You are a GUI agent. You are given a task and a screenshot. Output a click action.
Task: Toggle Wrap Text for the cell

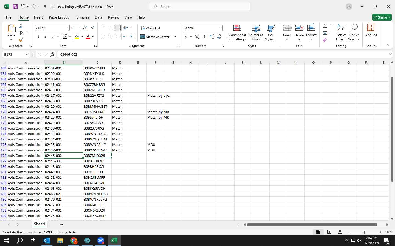coord(150,28)
